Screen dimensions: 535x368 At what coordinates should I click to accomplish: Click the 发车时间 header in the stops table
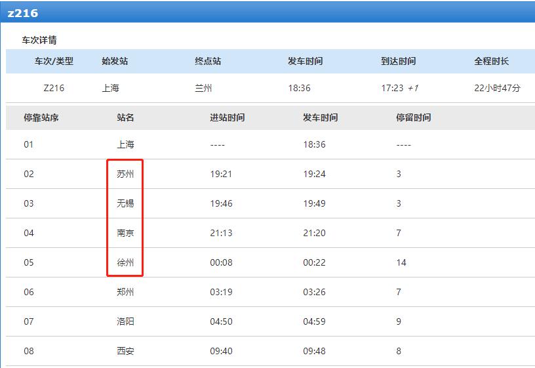point(321,118)
